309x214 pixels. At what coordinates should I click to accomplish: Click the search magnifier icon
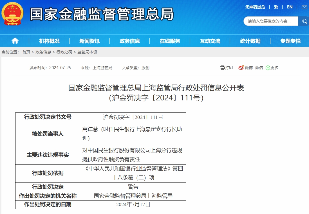[304, 21]
